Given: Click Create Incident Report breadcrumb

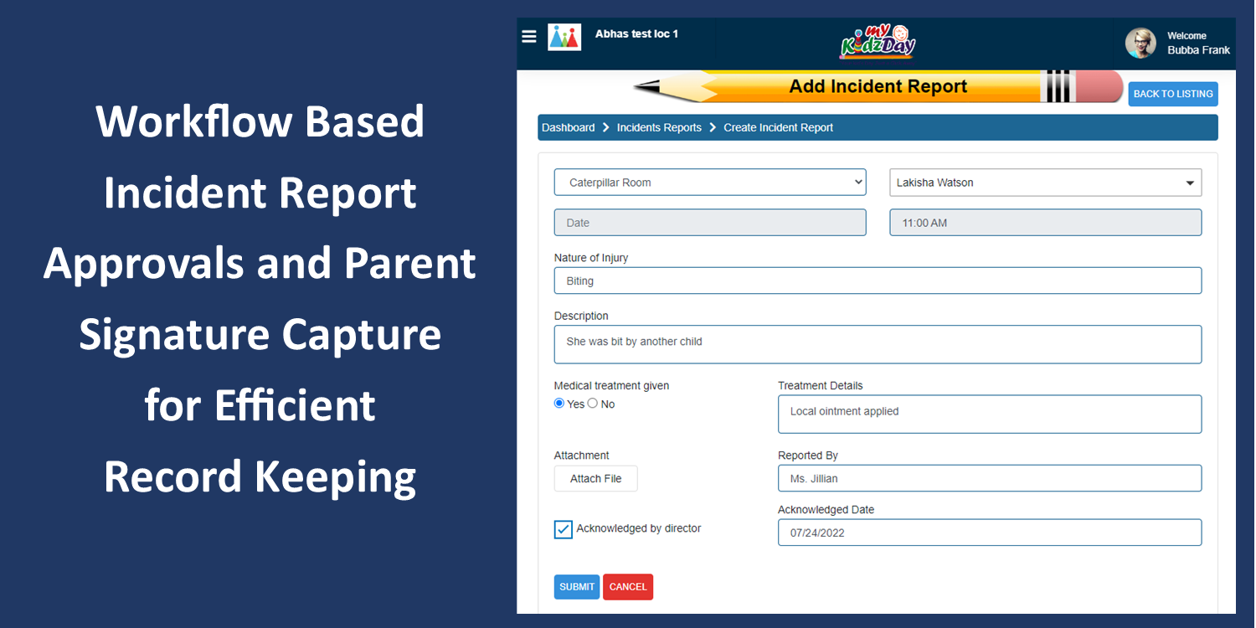Looking at the screenshot, I should (x=778, y=127).
